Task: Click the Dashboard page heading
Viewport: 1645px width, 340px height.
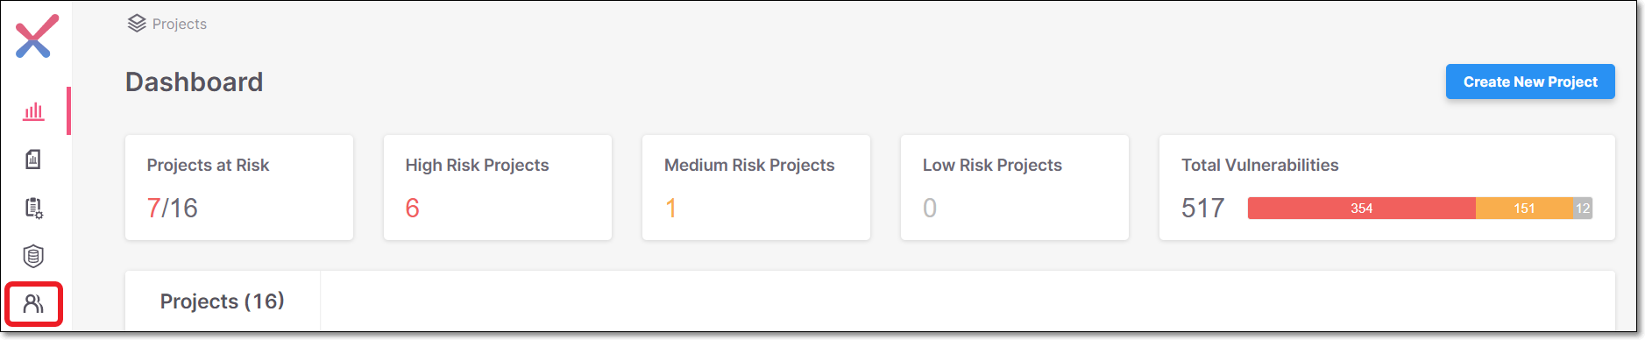Action: tap(195, 81)
